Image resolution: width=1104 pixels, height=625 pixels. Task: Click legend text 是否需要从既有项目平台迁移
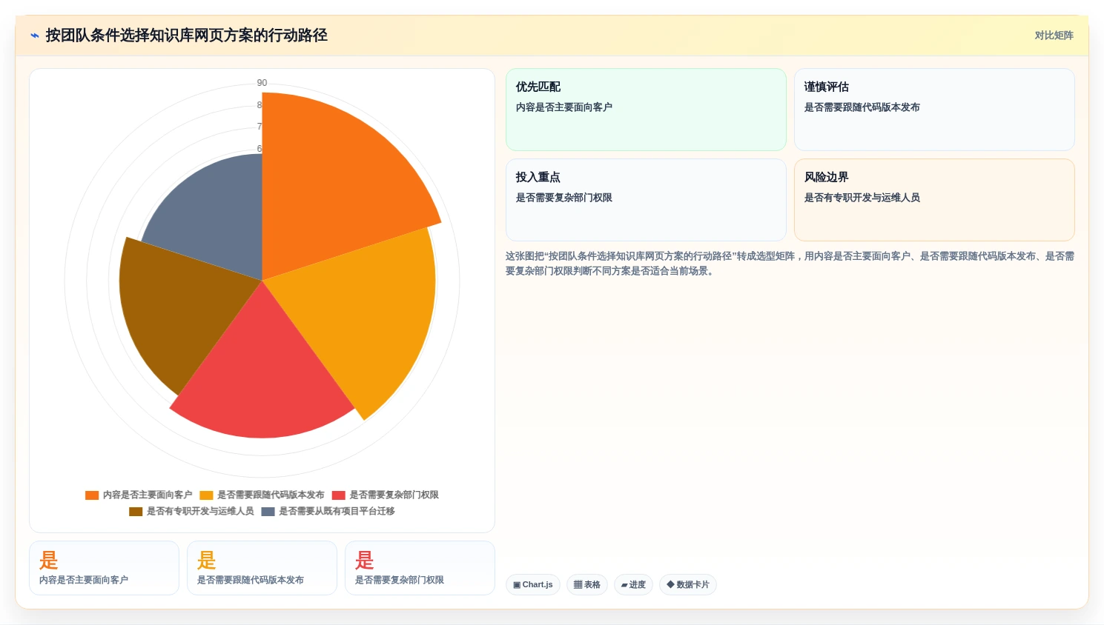coord(337,512)
